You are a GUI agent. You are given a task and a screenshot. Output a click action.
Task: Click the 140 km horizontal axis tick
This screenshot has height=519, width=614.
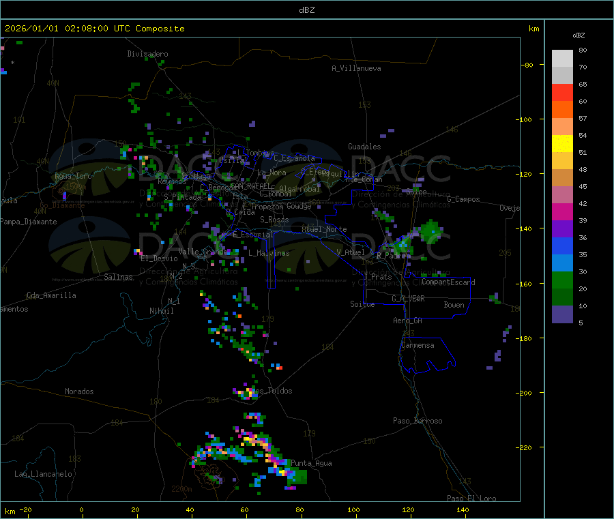click(x=463, y=509)
